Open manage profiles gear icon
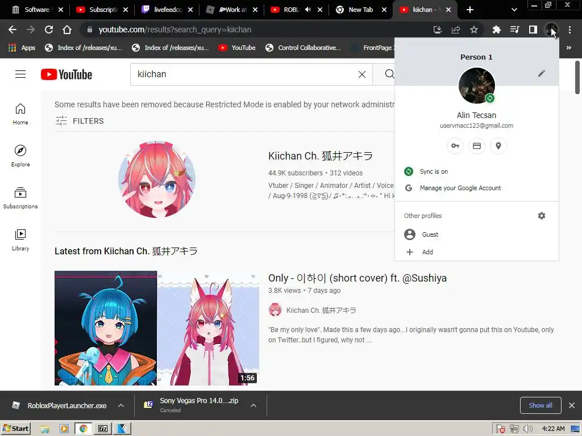Image resolution: width=582 pixels, height=436 pixels. point(542,215)
